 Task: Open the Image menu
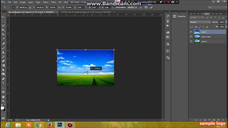22,2
